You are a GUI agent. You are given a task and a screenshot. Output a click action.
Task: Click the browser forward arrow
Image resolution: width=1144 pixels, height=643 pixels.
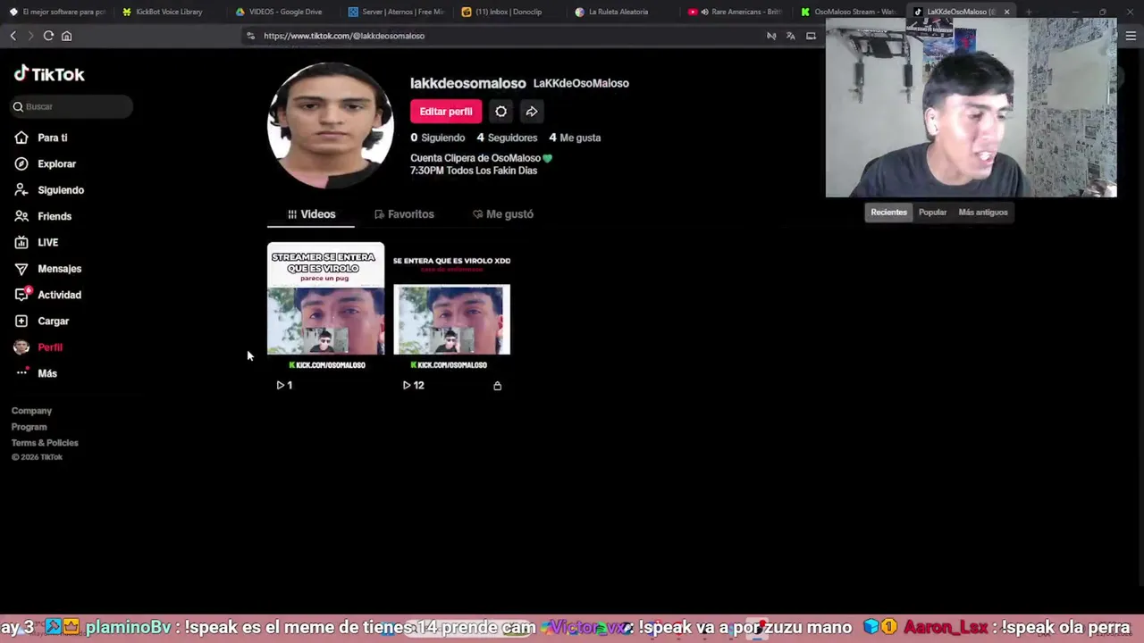(x=29, y=36)
